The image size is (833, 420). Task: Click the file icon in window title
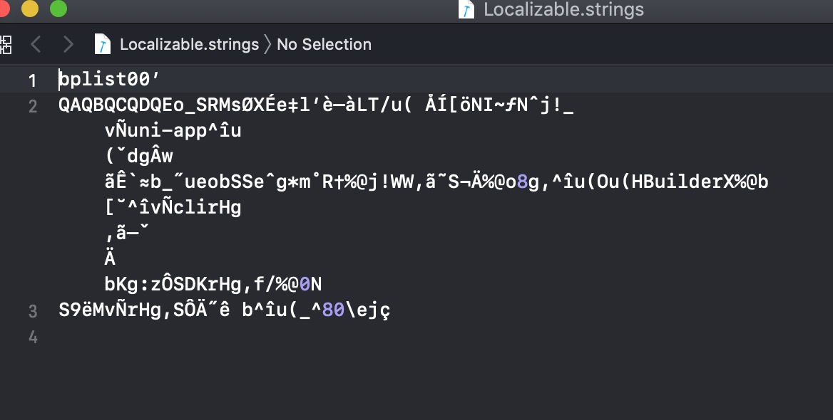pos(466,10)
